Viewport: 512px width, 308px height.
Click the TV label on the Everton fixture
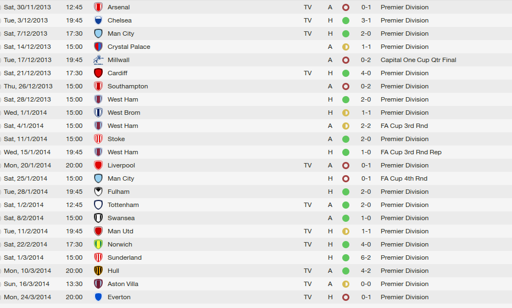tap(308, 297)
